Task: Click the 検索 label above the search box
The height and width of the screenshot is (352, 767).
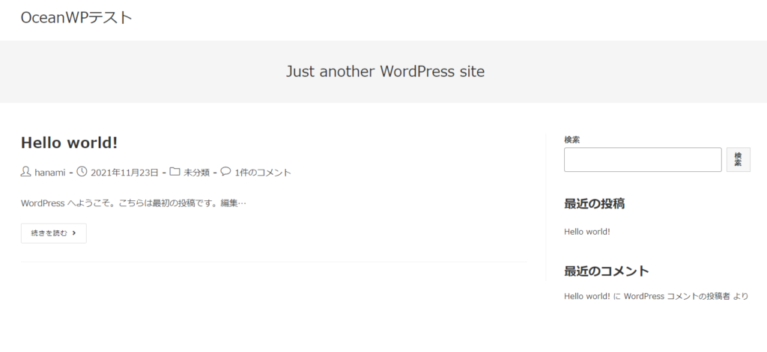Action: click(x=572, y=140)
